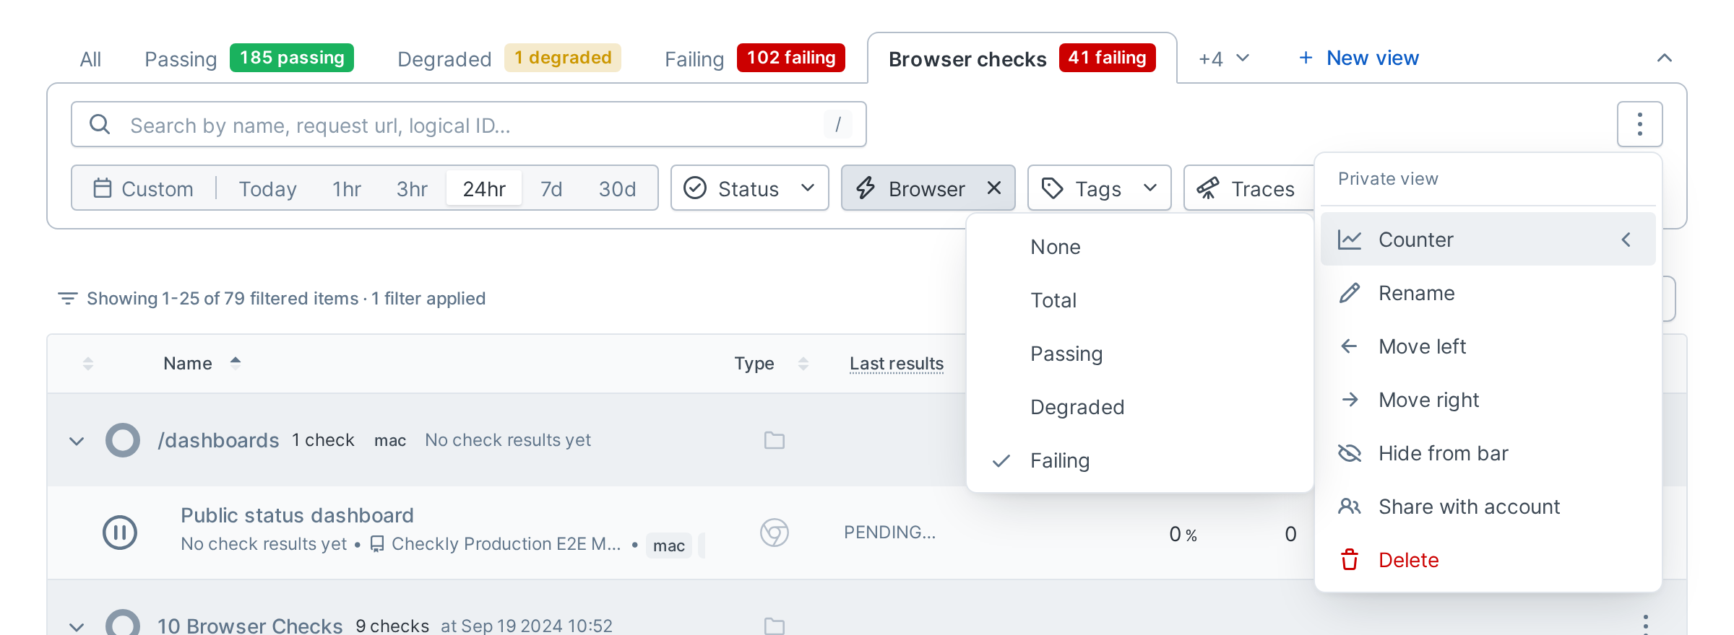1734x635 pixels.
Task: Collapse the /dashboards group chevron
Action: point(77,440)
